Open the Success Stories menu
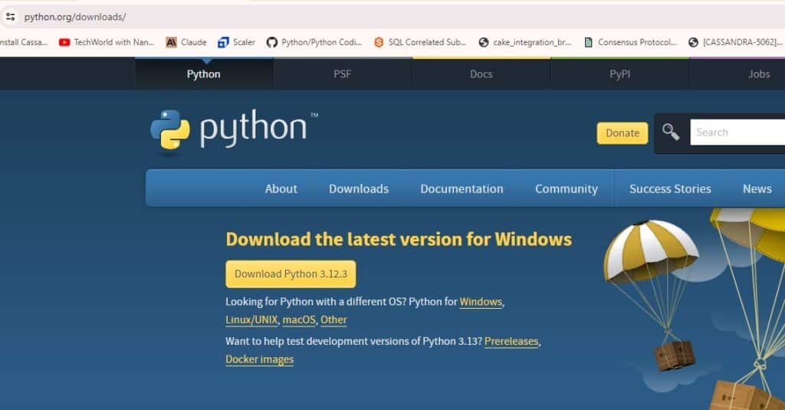The image size is (785, 410). [x=670, y=189]
